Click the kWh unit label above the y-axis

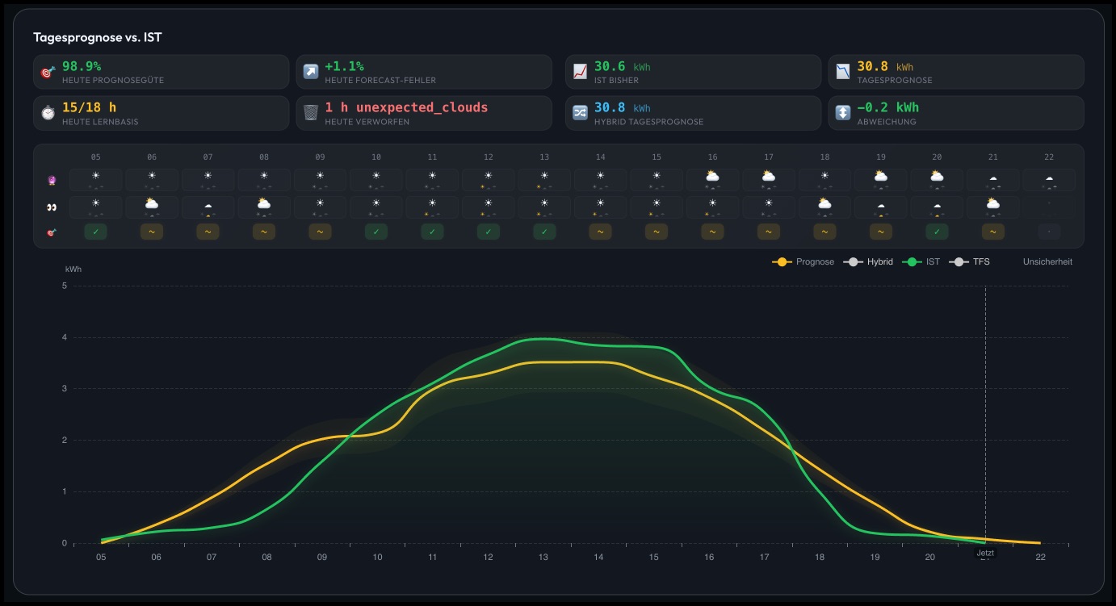click(73, 269)
